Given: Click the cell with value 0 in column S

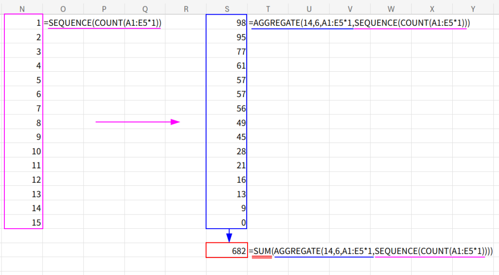Looking at the screenshot, I should (227, 222).
